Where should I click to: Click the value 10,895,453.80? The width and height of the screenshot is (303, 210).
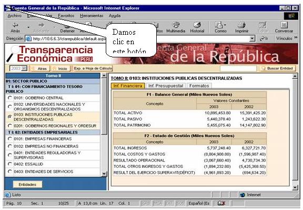click(218, 113)
